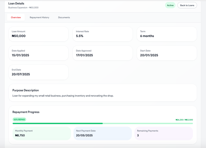Viewport: 206px width, 148px height.
Task: Click the Interest Rate 5.5% value
Action: click(80, 36)
